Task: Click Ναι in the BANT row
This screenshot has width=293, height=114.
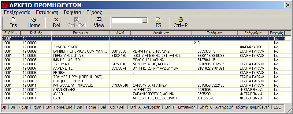Action: click(x=276, y=98)
